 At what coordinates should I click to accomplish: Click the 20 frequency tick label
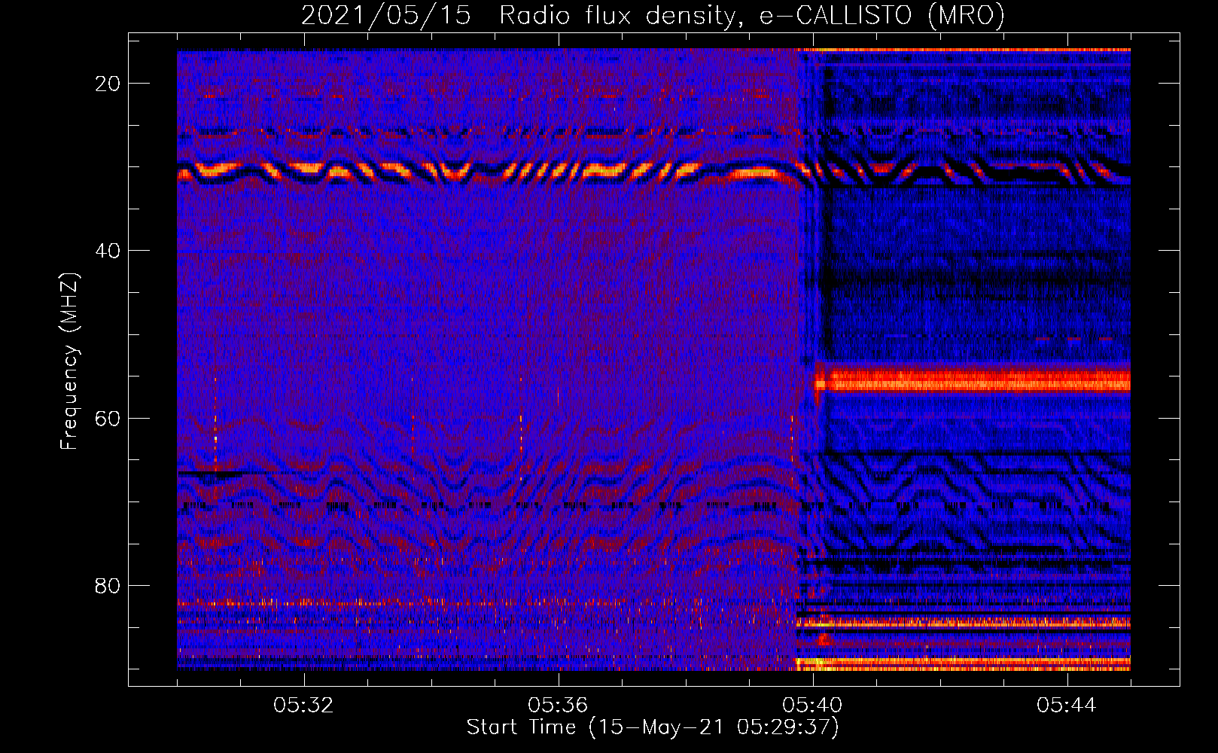coord(108,84)
